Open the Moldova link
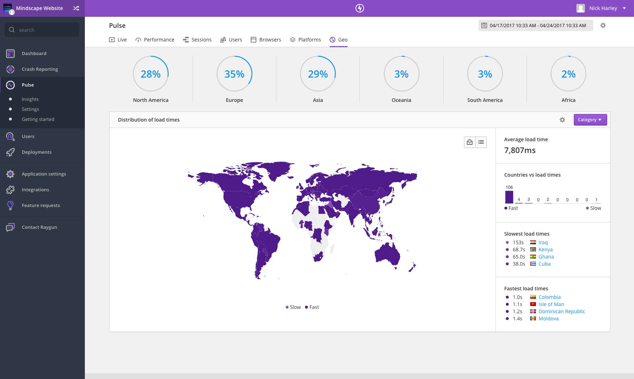 [548, 319]
